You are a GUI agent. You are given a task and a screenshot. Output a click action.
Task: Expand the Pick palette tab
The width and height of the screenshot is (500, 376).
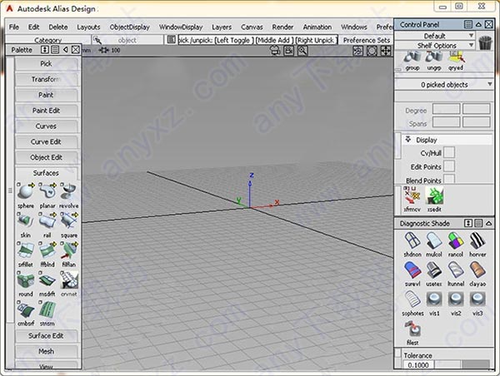coord(46,64)
